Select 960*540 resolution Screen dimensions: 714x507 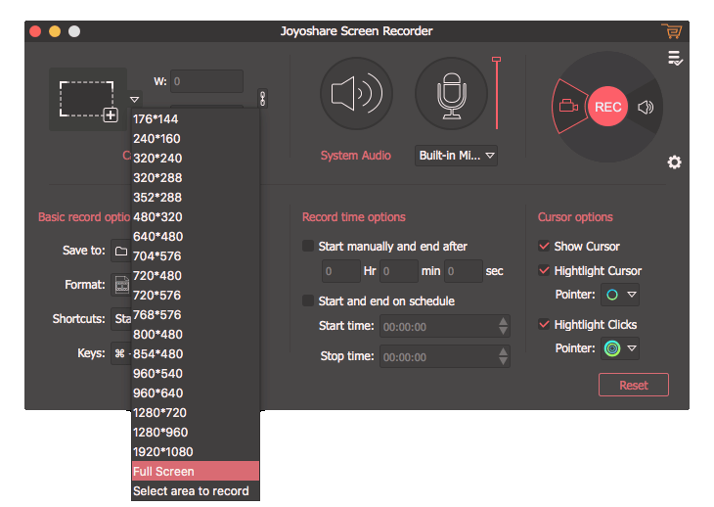click(x=196, y=374)
